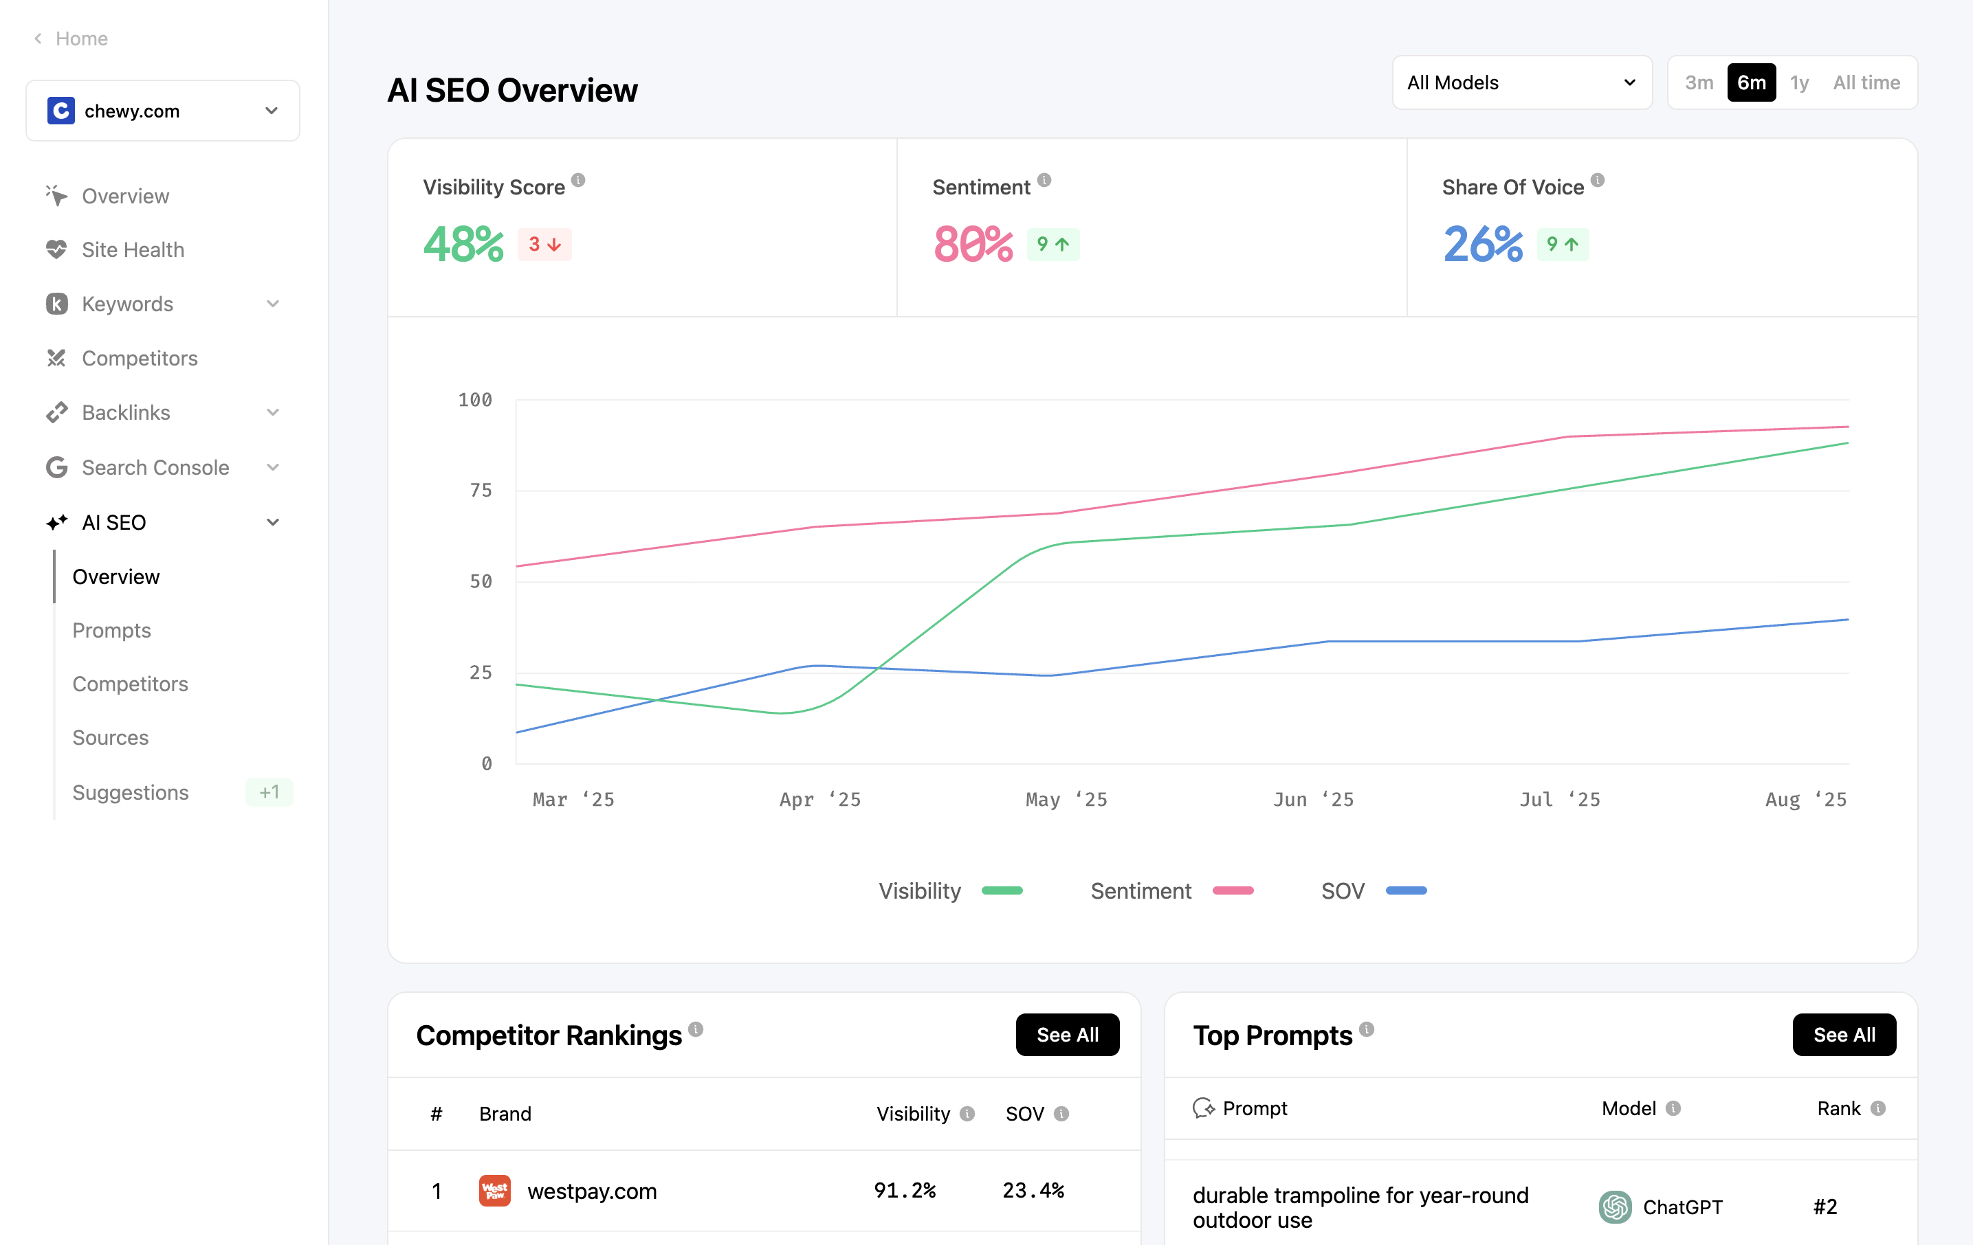Viewport: 1973px width, 1245px height.
Task: Select the 1y time range
Action: 1798,82
